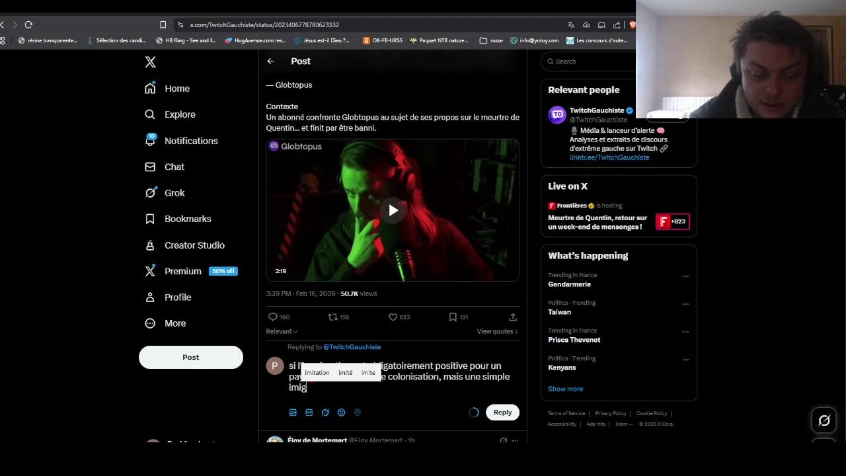
Task: Click the @TwitchGauchiste replying-to link
Action: pos(352,347)
